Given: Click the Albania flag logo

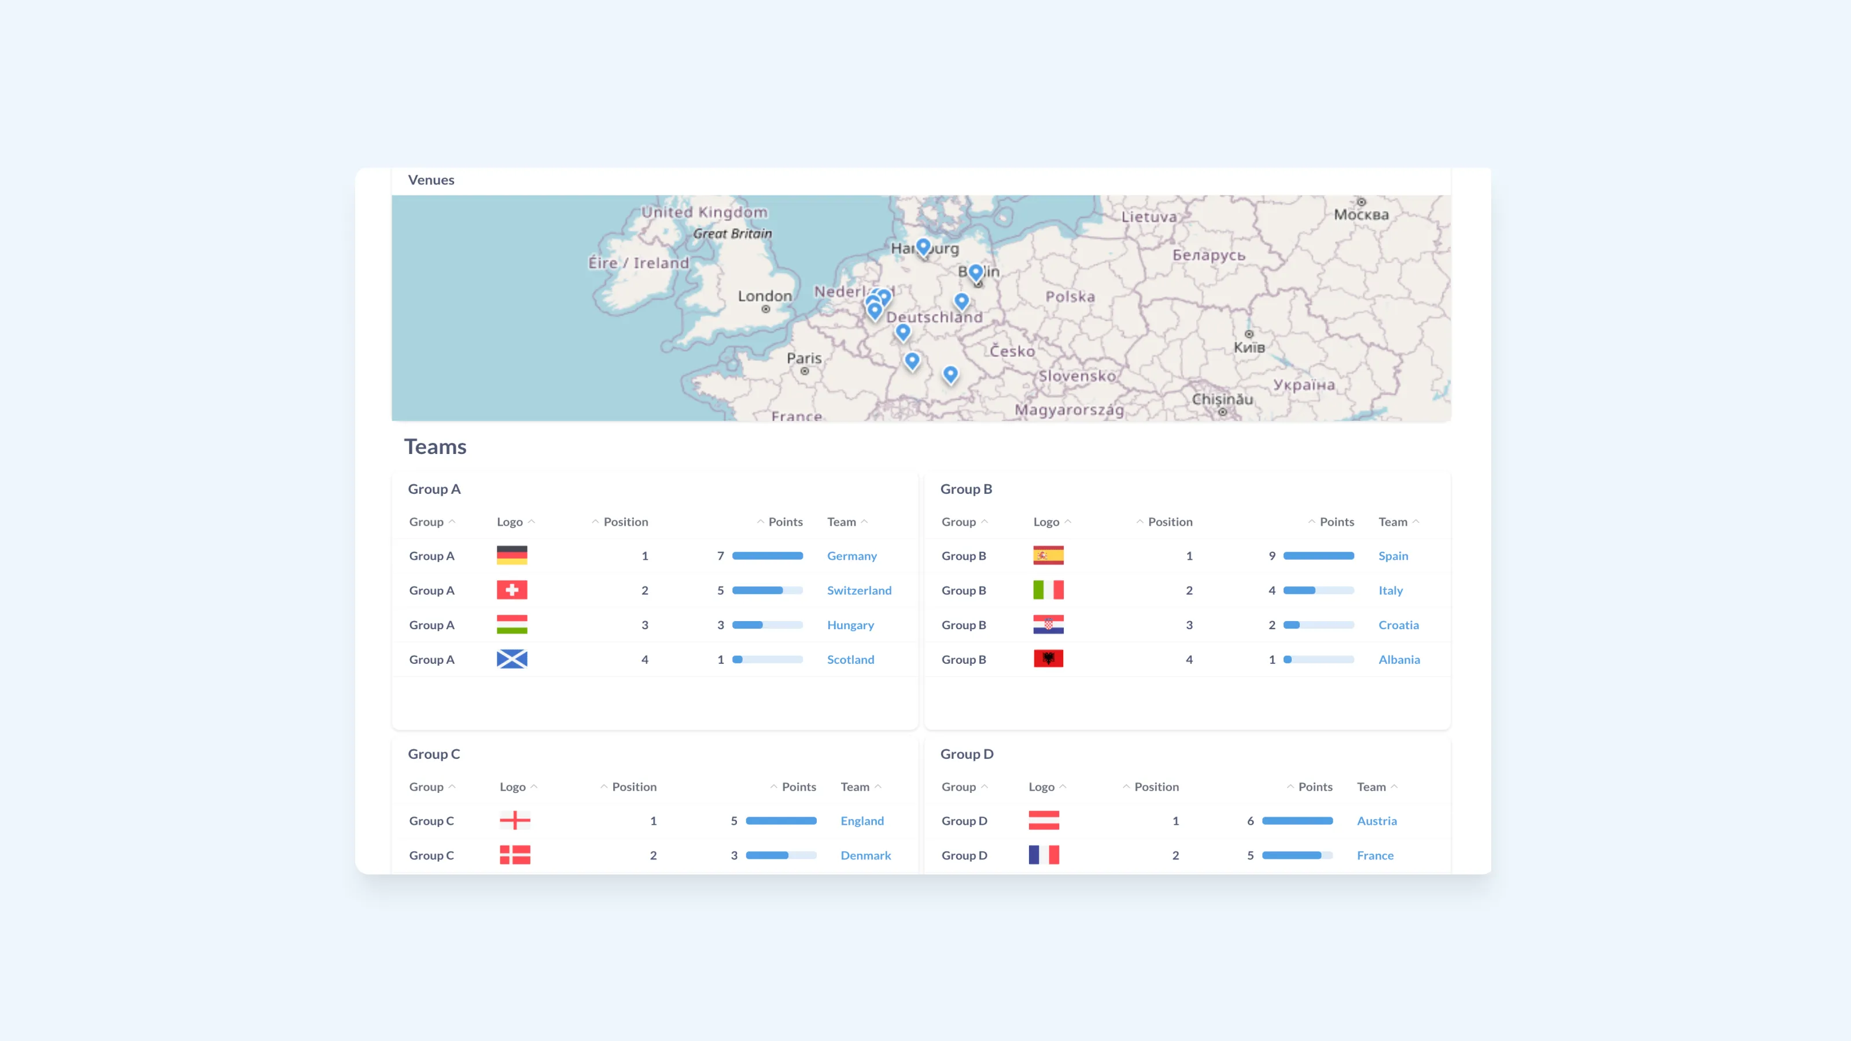Looking at the screenshot, I should pos(1048,659).
